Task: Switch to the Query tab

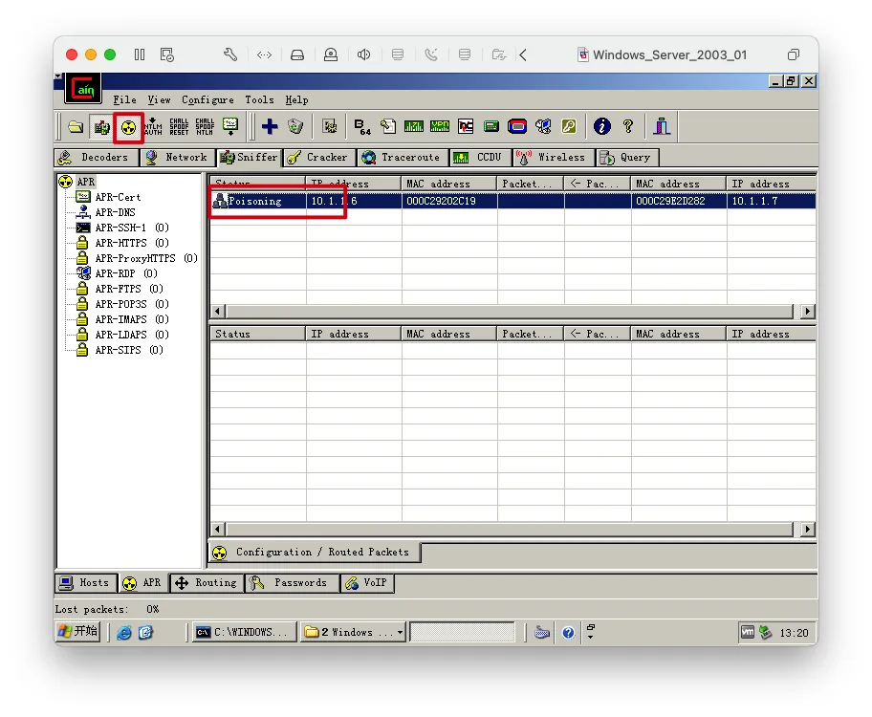Action: click(627, 158)
